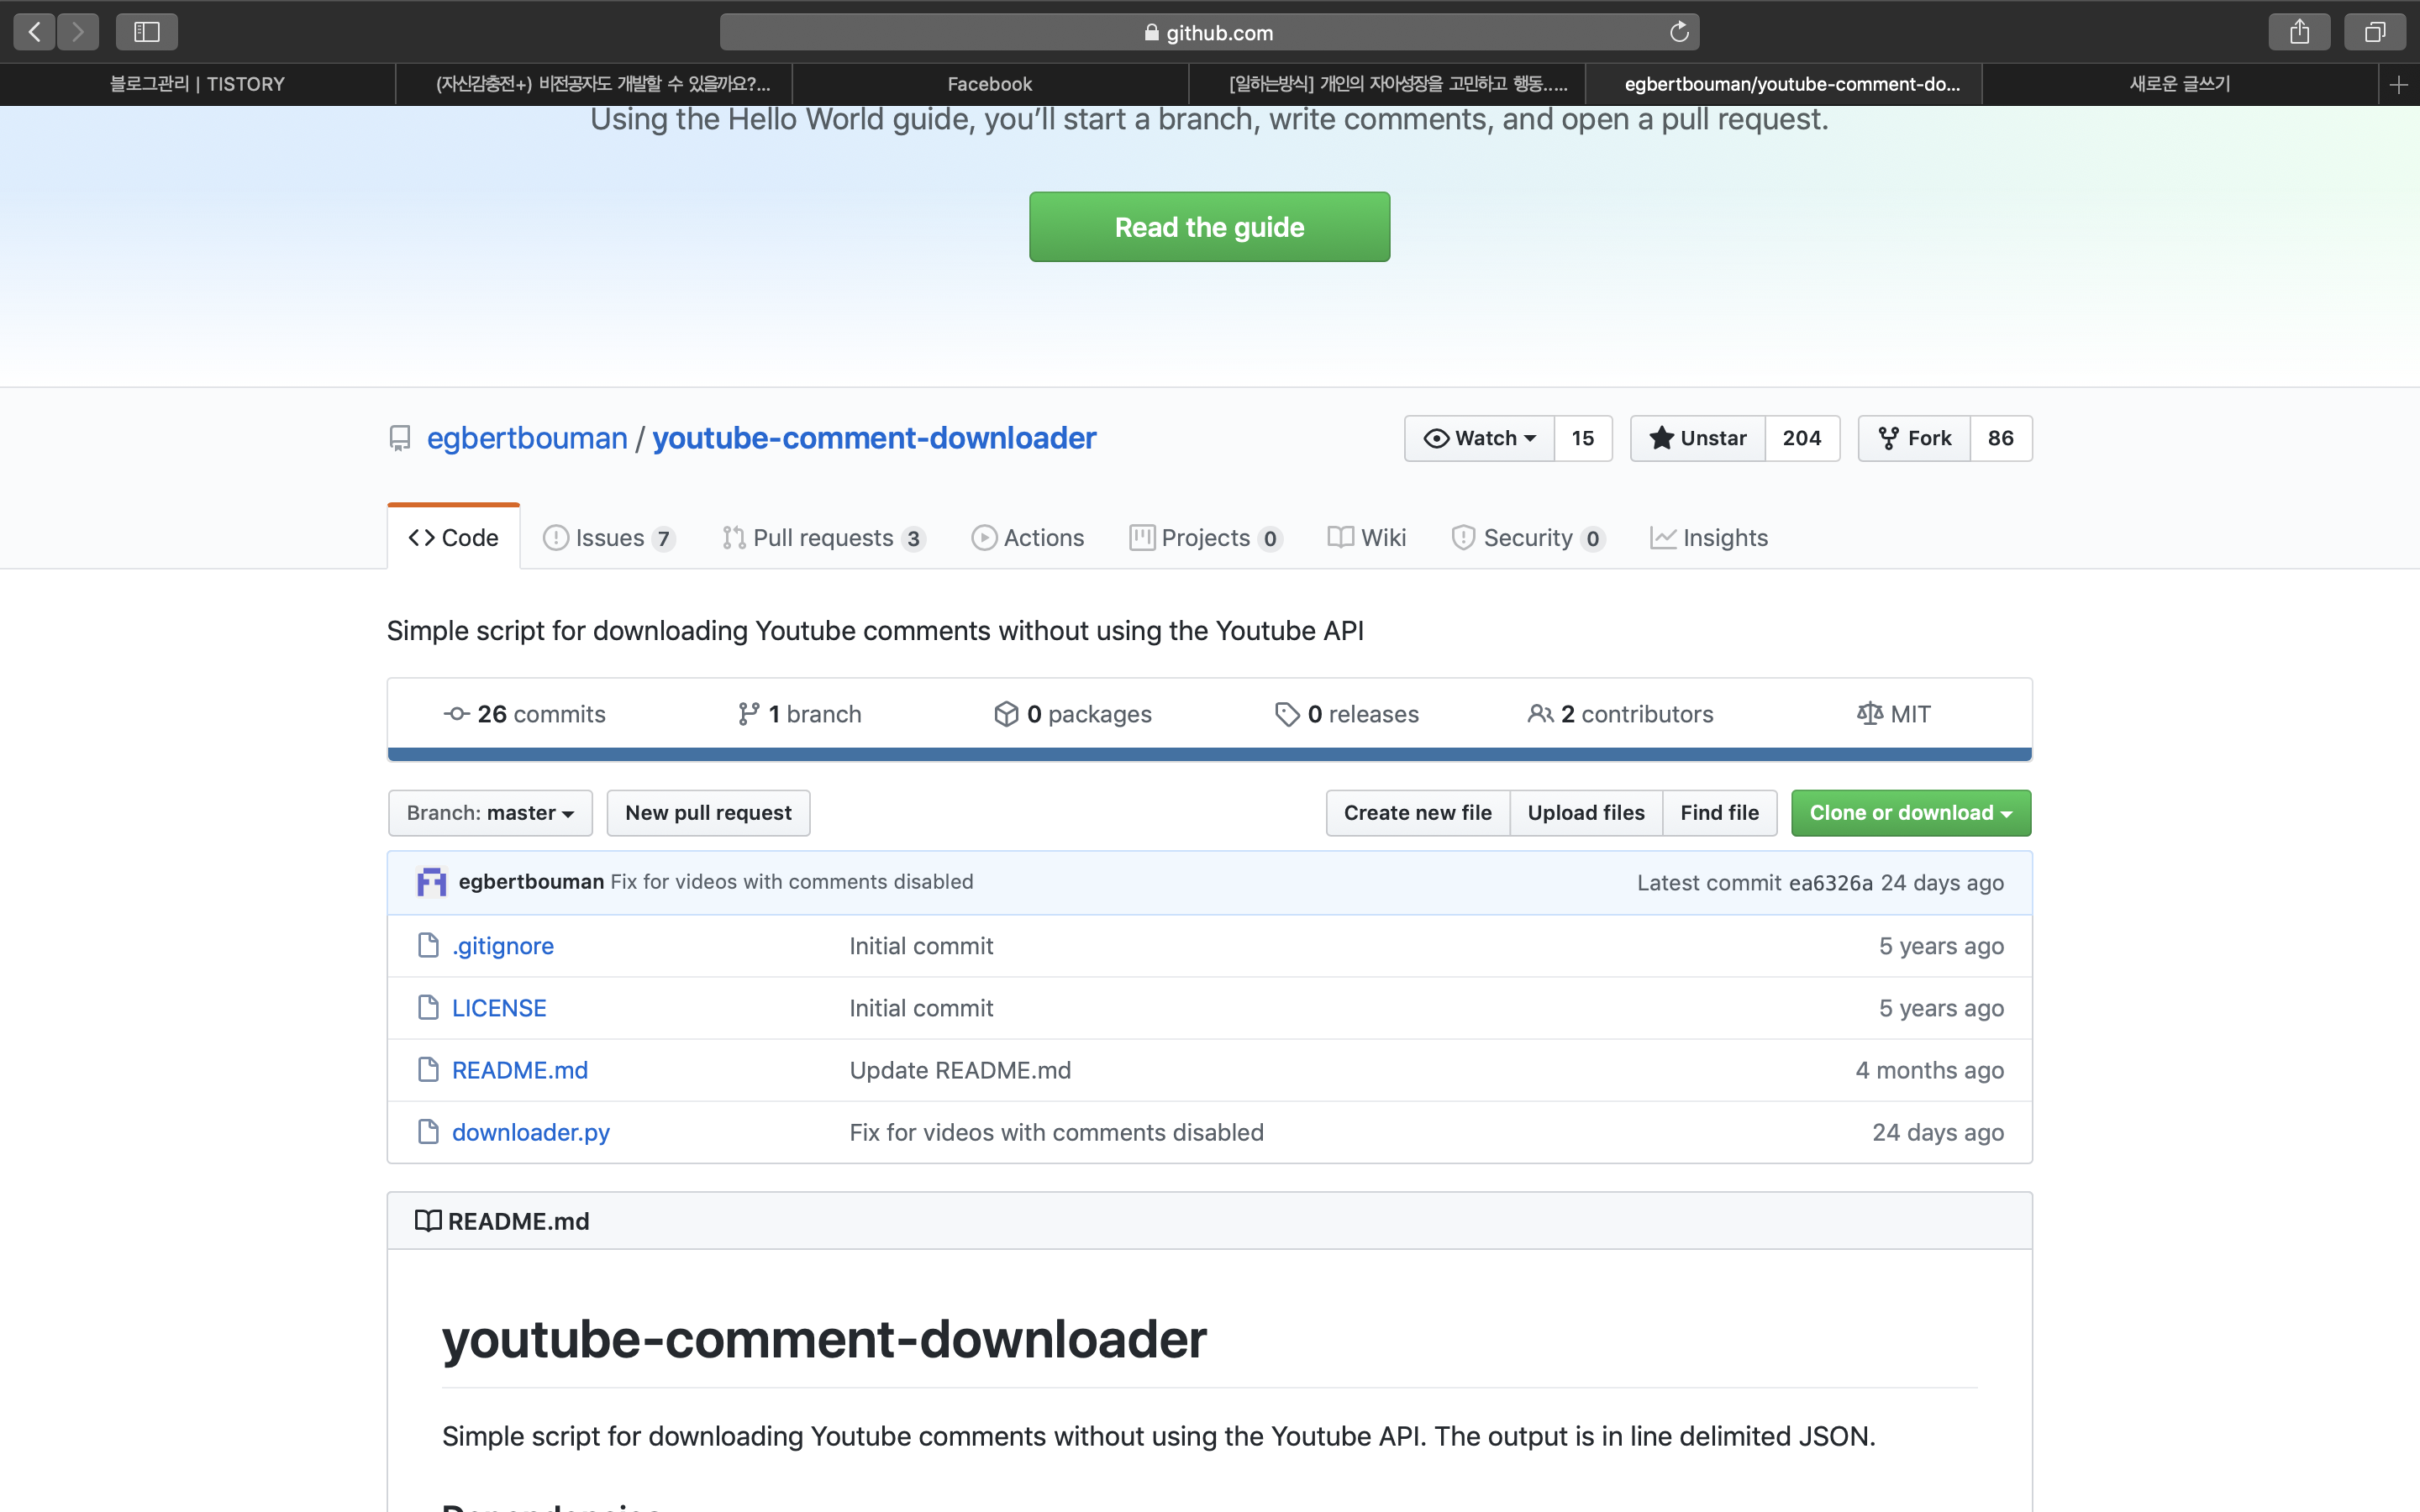
Task: Open the Pull requests tab
Action: tap(822, 538)
